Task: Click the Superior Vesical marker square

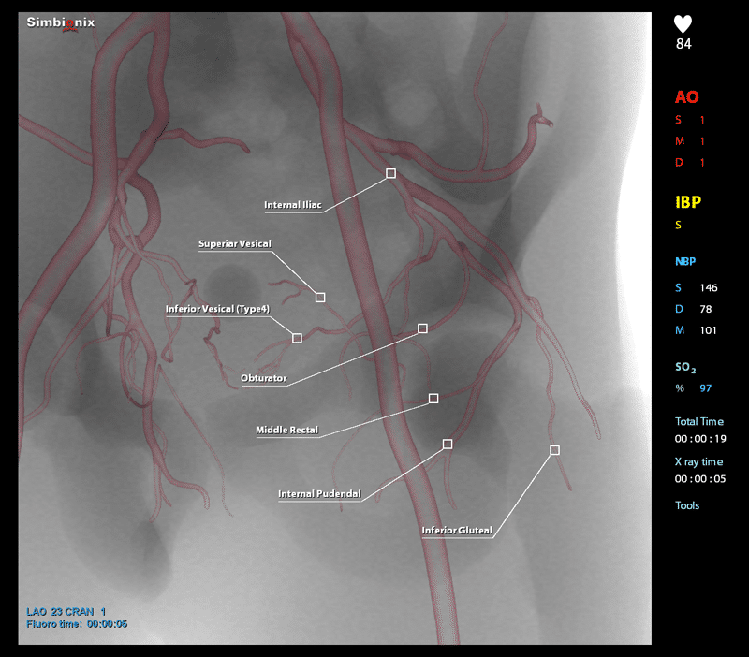Action: pos(320,298)
